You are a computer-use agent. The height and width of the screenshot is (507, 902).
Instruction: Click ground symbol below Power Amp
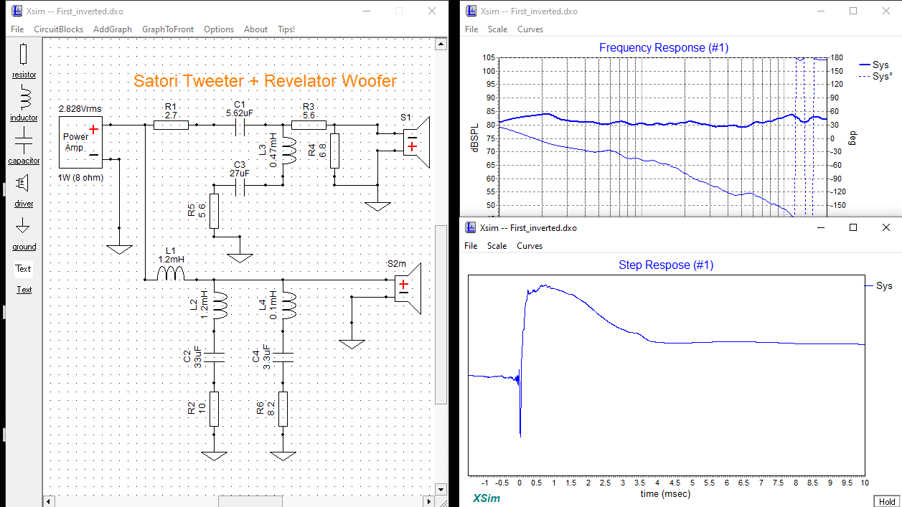[119, 249]
